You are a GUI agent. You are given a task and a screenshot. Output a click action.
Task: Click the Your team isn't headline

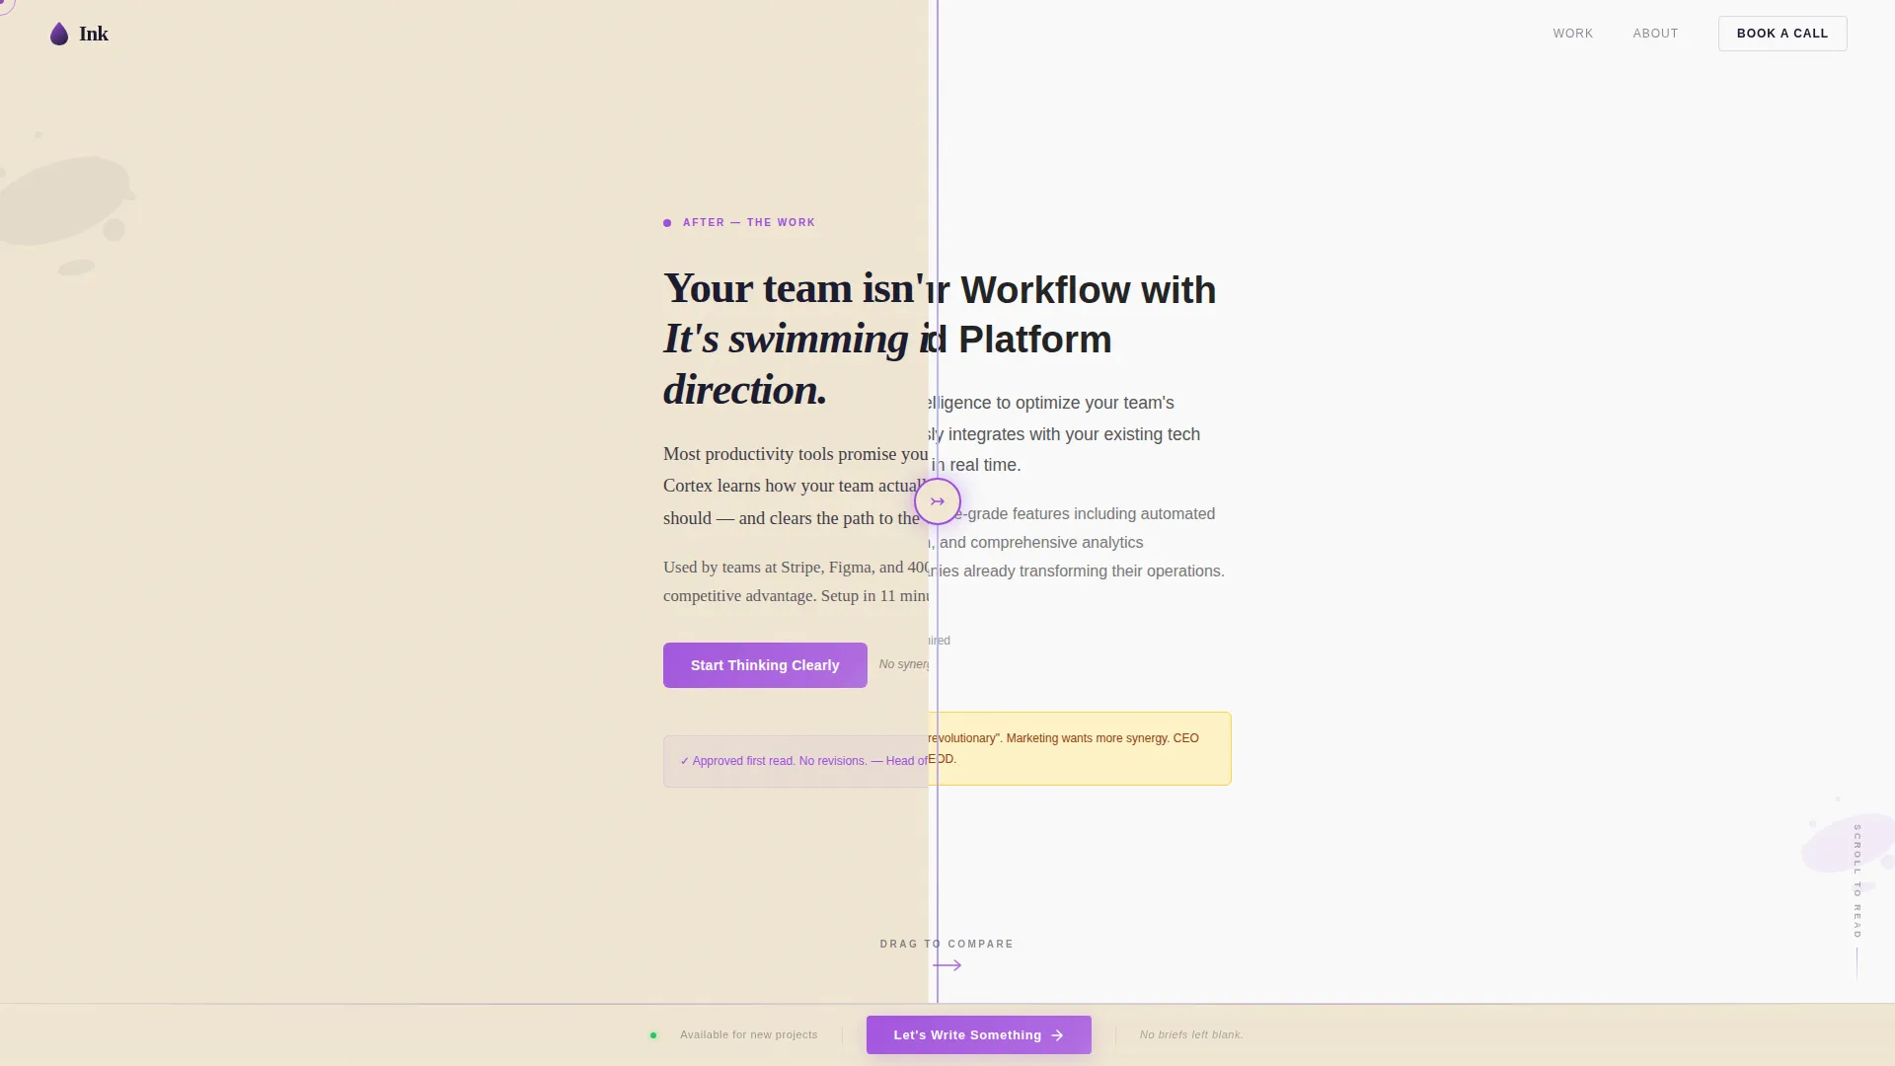point(794,288)
